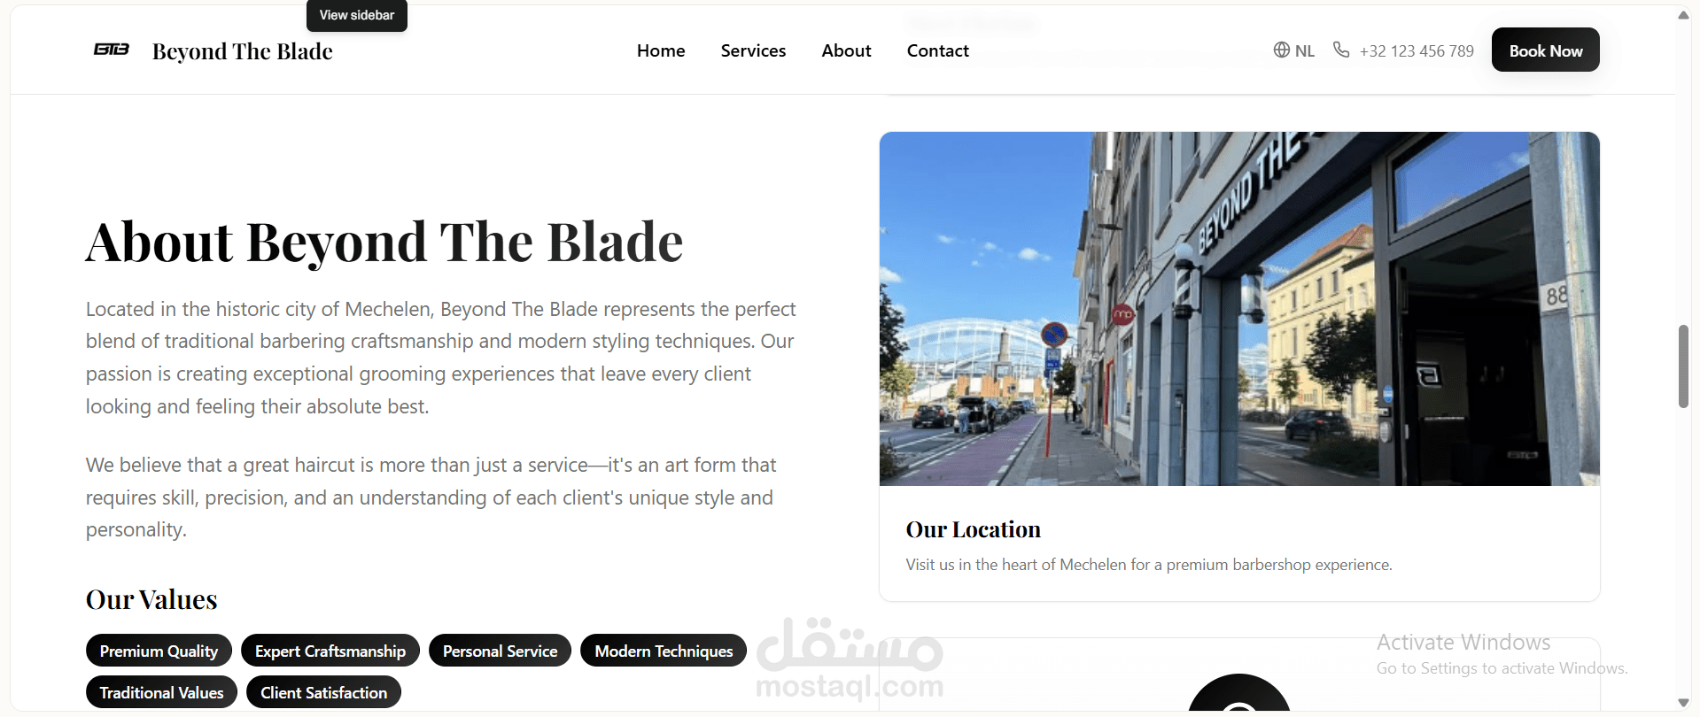The image size is (1700, 717).
Task: Click the BTB logo icon
Action: (x=112, y=50)
